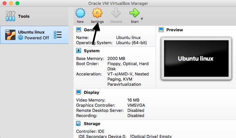Open the Display section header

tap(91, 93)
